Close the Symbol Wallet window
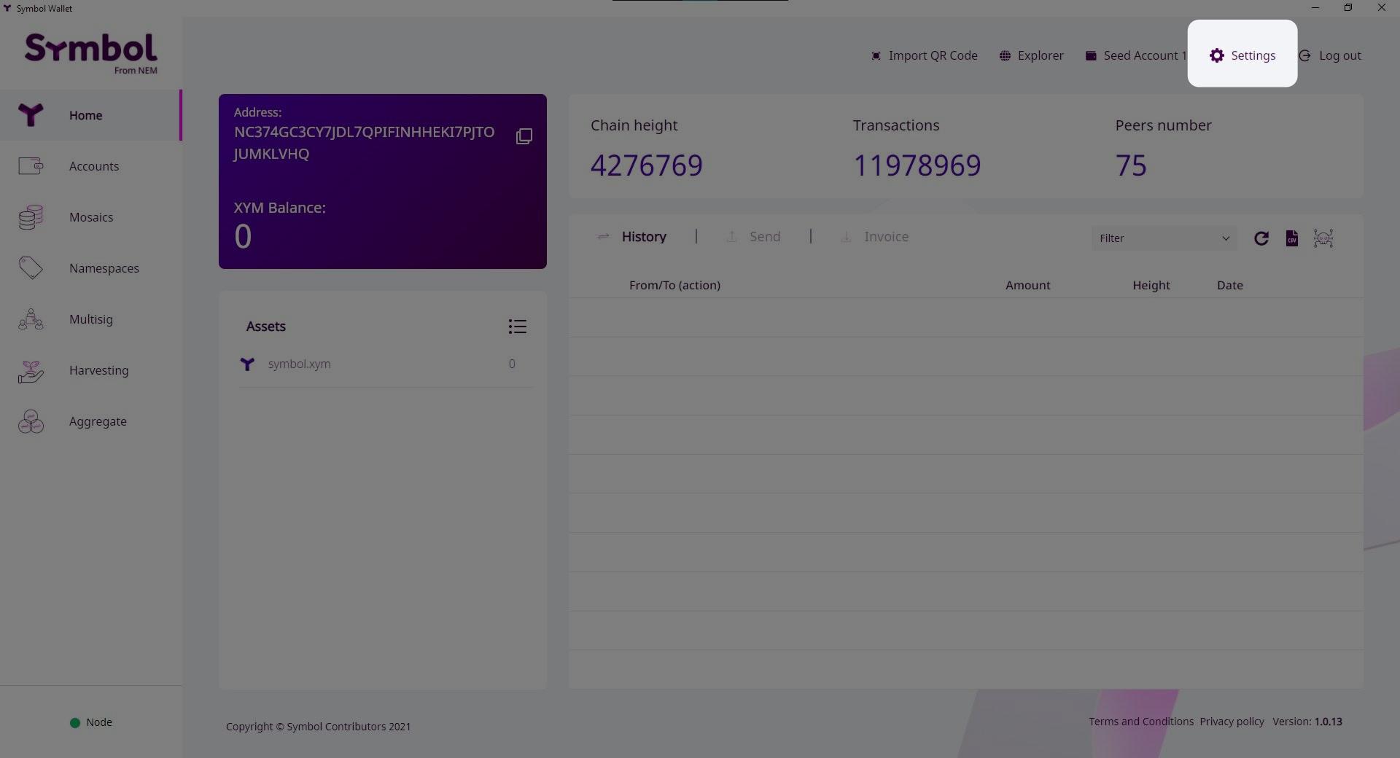Image resolution: width=1400 pixels, height=758 pixels. [x=1382, y=8]
